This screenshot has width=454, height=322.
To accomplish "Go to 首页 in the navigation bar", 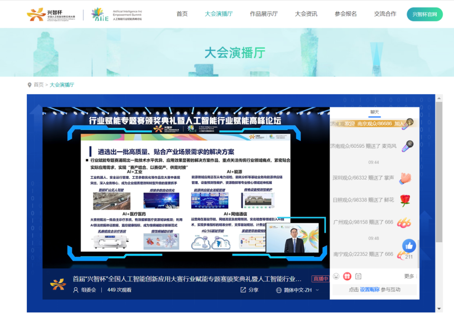I will click(x=182, y=14).
